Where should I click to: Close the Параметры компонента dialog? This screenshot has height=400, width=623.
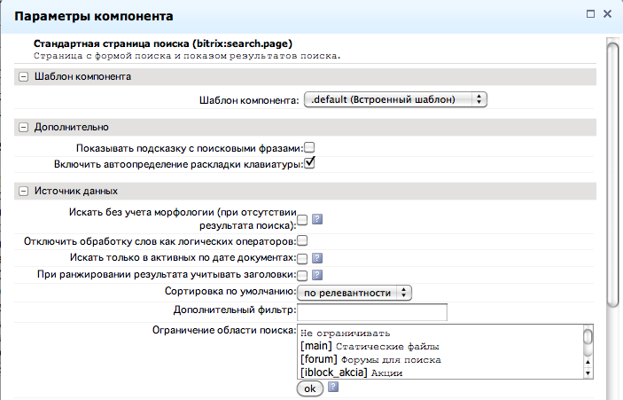pyautogui.click(x=607, y=15)
